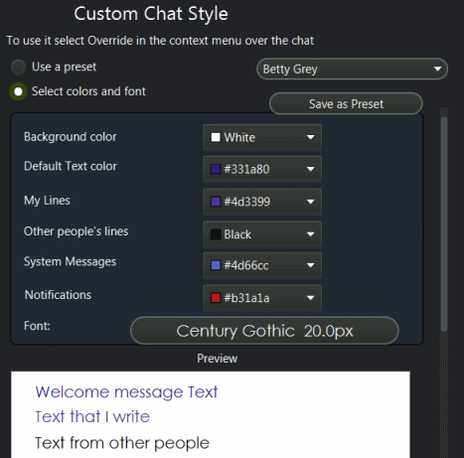Open the Betty Grey preset dropdown
Screen dimensions: 464x458
pyautogui.click(x=352, y=69)
